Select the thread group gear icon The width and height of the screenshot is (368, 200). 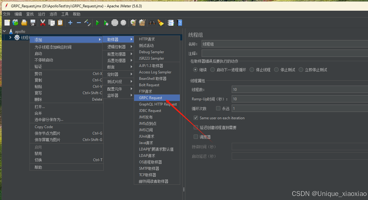[x=17, y=37]
